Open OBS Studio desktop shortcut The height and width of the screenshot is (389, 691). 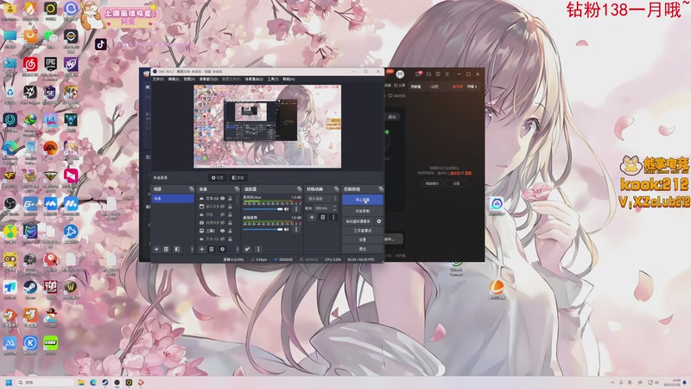[10, 206]
